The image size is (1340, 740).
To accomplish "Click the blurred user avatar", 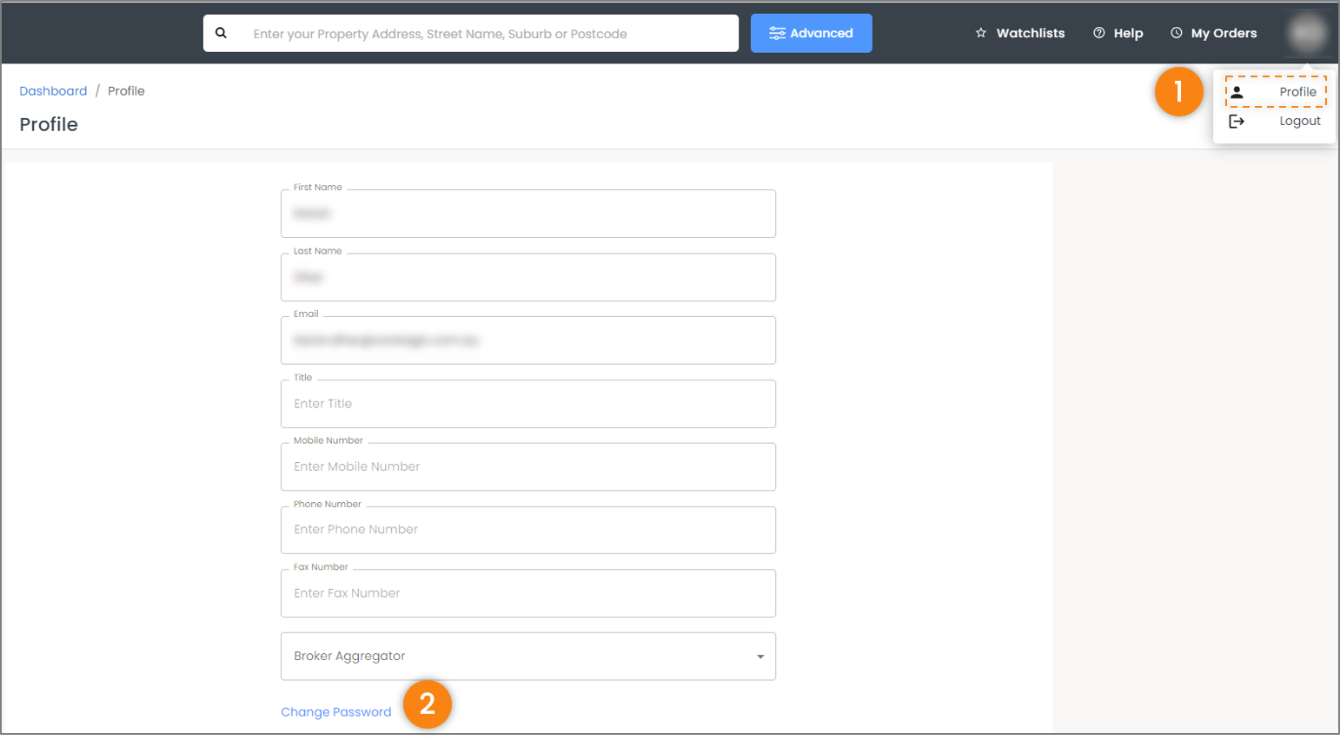I will point(1307,33).
